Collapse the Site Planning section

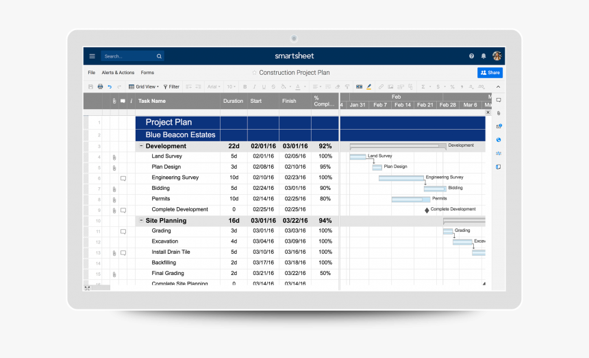click(x=141, y=221)
